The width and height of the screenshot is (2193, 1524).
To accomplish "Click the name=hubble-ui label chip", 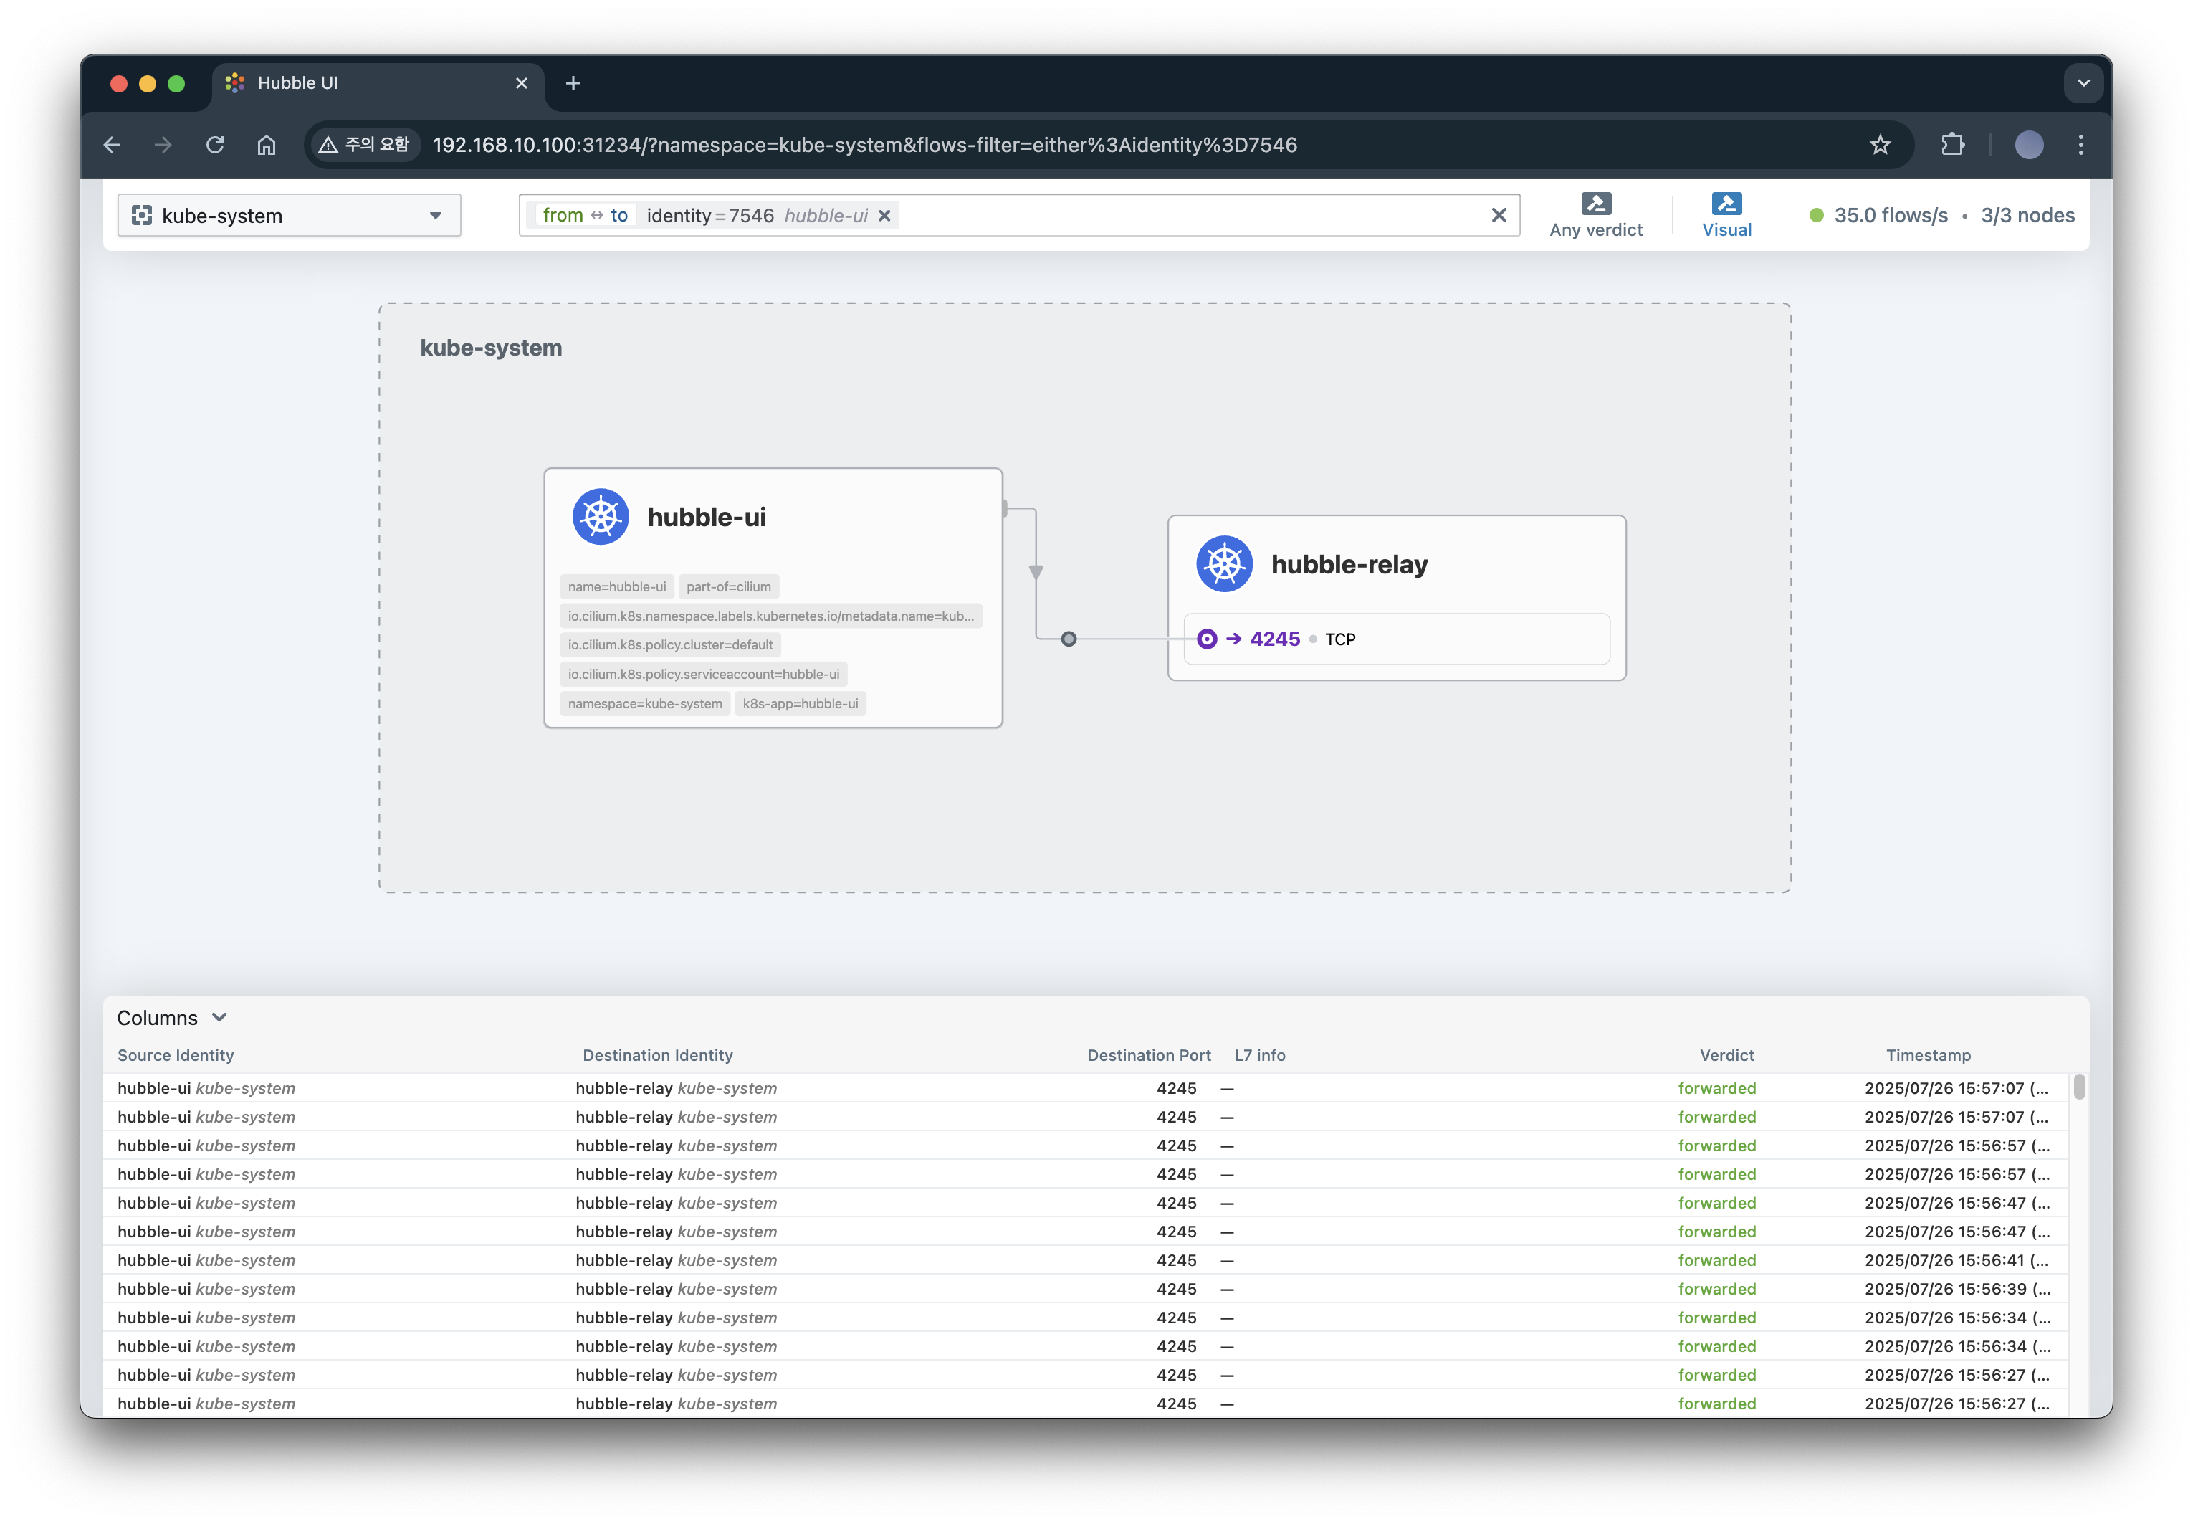I will click(617, 587).
